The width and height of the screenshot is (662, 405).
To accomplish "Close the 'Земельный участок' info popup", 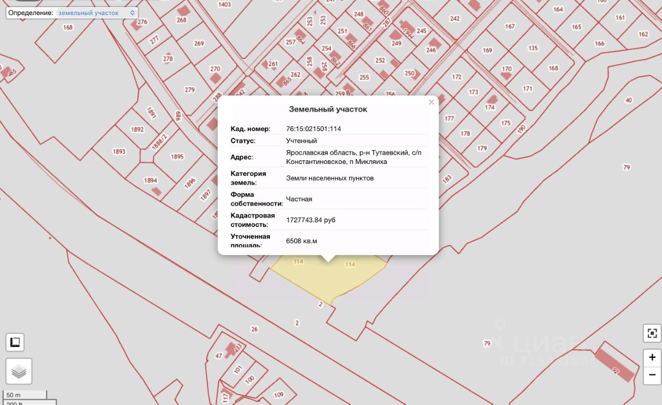I will tap(431, 102).
